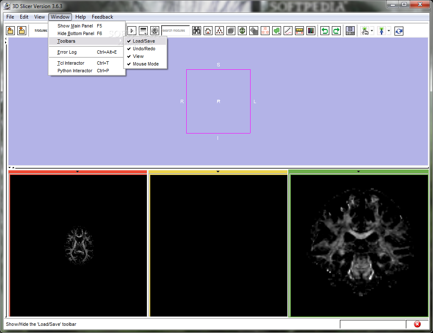433x333 pixels.
Task: Expand the Toolbars submenu entry
Action: tap(87, 41)
